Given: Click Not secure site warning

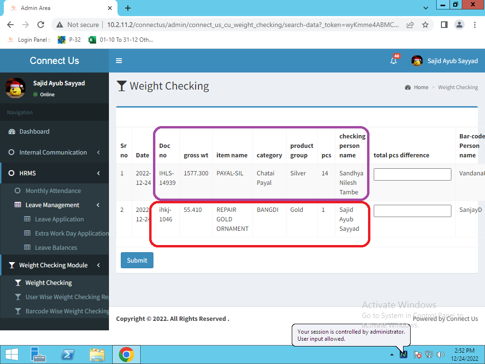Looking at the screenshot, I should 79,25.
